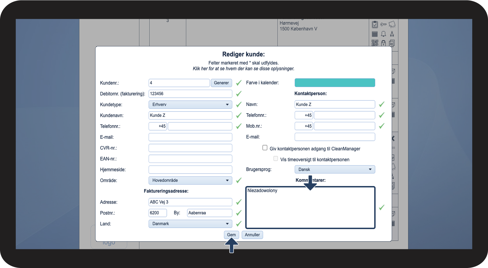Click the notification bell icon
Viewport: 488px width, 268px height.
pyautogui.click(x=383, y=34)
